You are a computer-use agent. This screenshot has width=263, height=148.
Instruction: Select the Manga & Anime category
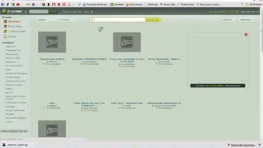tap(14, 85)
